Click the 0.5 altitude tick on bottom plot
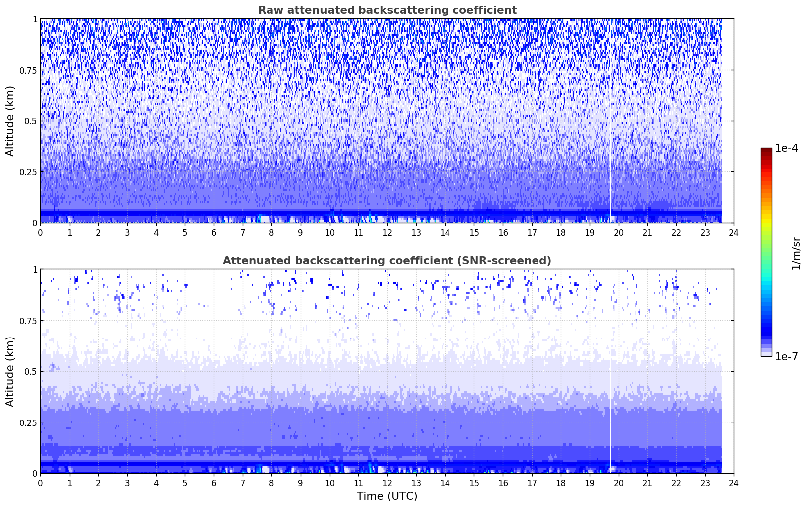Viewport: 806px width, 507px height. click(x=30, y=371)
